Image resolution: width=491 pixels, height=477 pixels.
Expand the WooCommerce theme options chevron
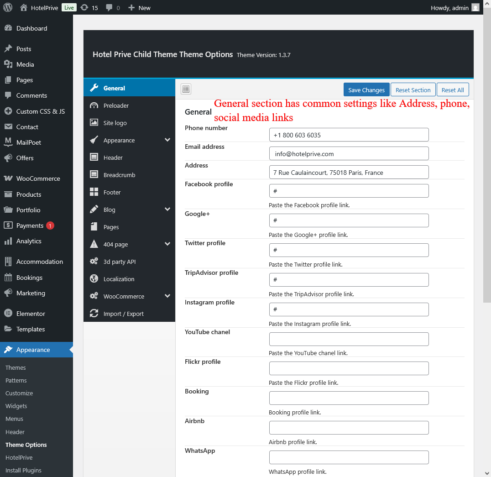tap(167, 296)
